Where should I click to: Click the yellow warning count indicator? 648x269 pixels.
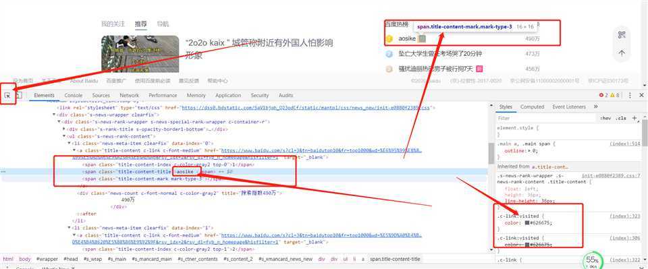click(x=615, y=95)
